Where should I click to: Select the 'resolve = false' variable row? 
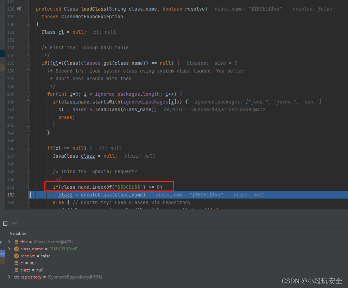tap(176, 256)
